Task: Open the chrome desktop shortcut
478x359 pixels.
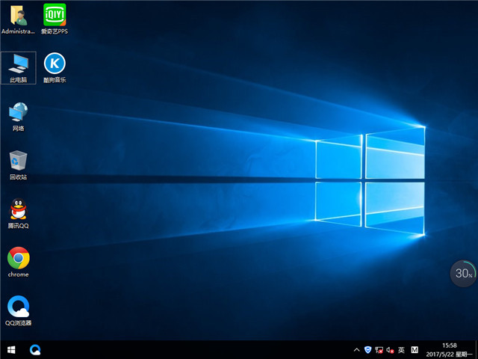Action: pyautogui.click(x=18, y=263)
